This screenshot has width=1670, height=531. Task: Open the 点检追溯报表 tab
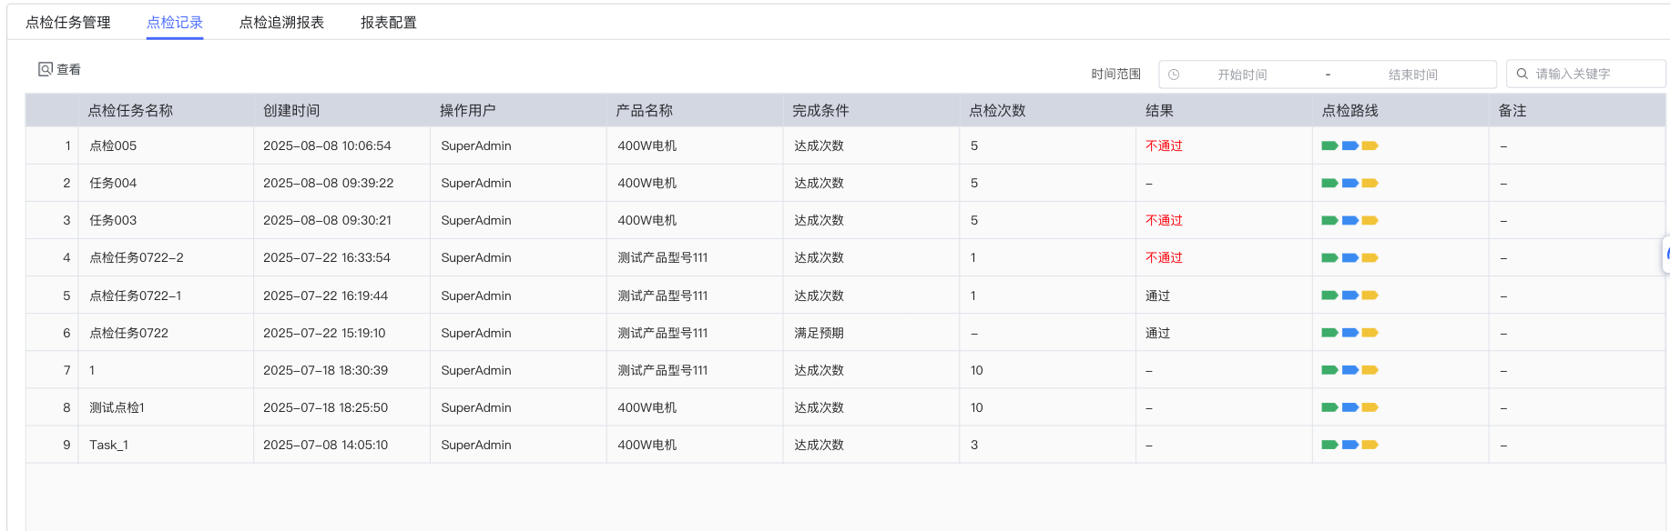click(281, 23)
